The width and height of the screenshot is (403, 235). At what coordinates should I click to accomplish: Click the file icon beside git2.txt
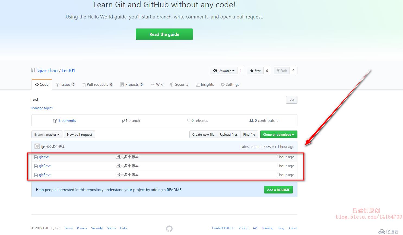point(36,166)
